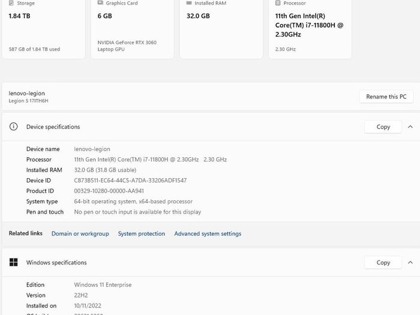This screenshot has height=315, width=420.
Task: Copy the Windows specifications
Action: (x=383, y=263)
